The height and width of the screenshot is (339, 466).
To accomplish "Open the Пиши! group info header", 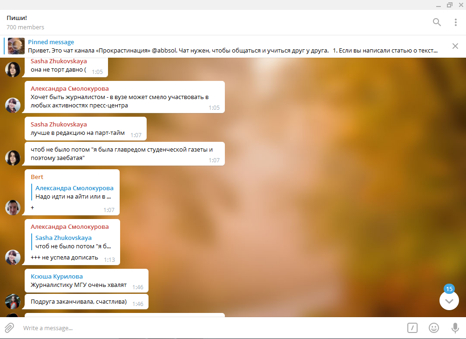I will point(25,22).
